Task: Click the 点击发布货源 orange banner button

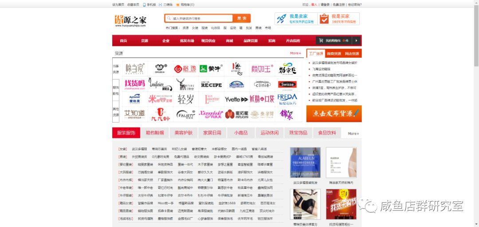Action: (334, 114)
